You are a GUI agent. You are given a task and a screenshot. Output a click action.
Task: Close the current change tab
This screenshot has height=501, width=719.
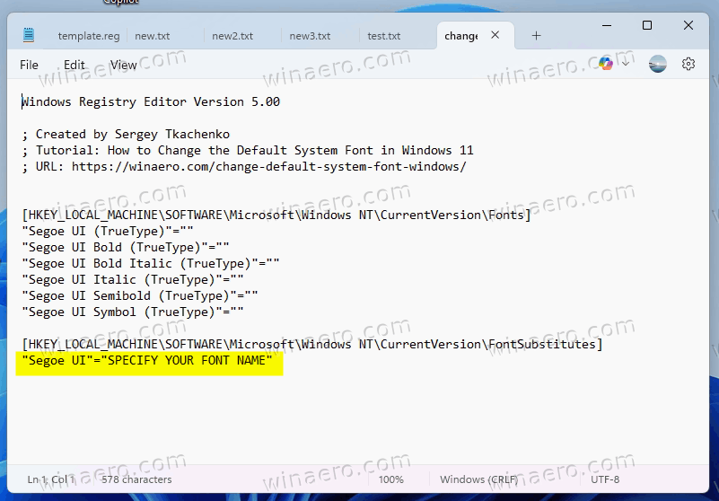495,35
